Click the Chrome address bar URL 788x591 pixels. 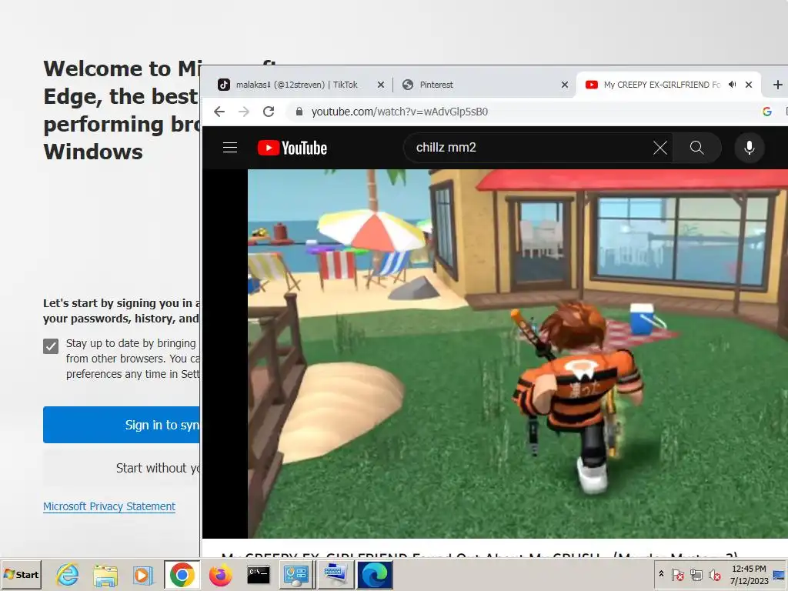[399, 112]
